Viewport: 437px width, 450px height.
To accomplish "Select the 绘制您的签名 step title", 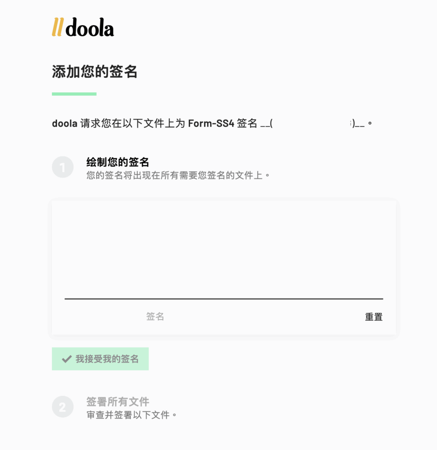I will [x=118, y=163].
